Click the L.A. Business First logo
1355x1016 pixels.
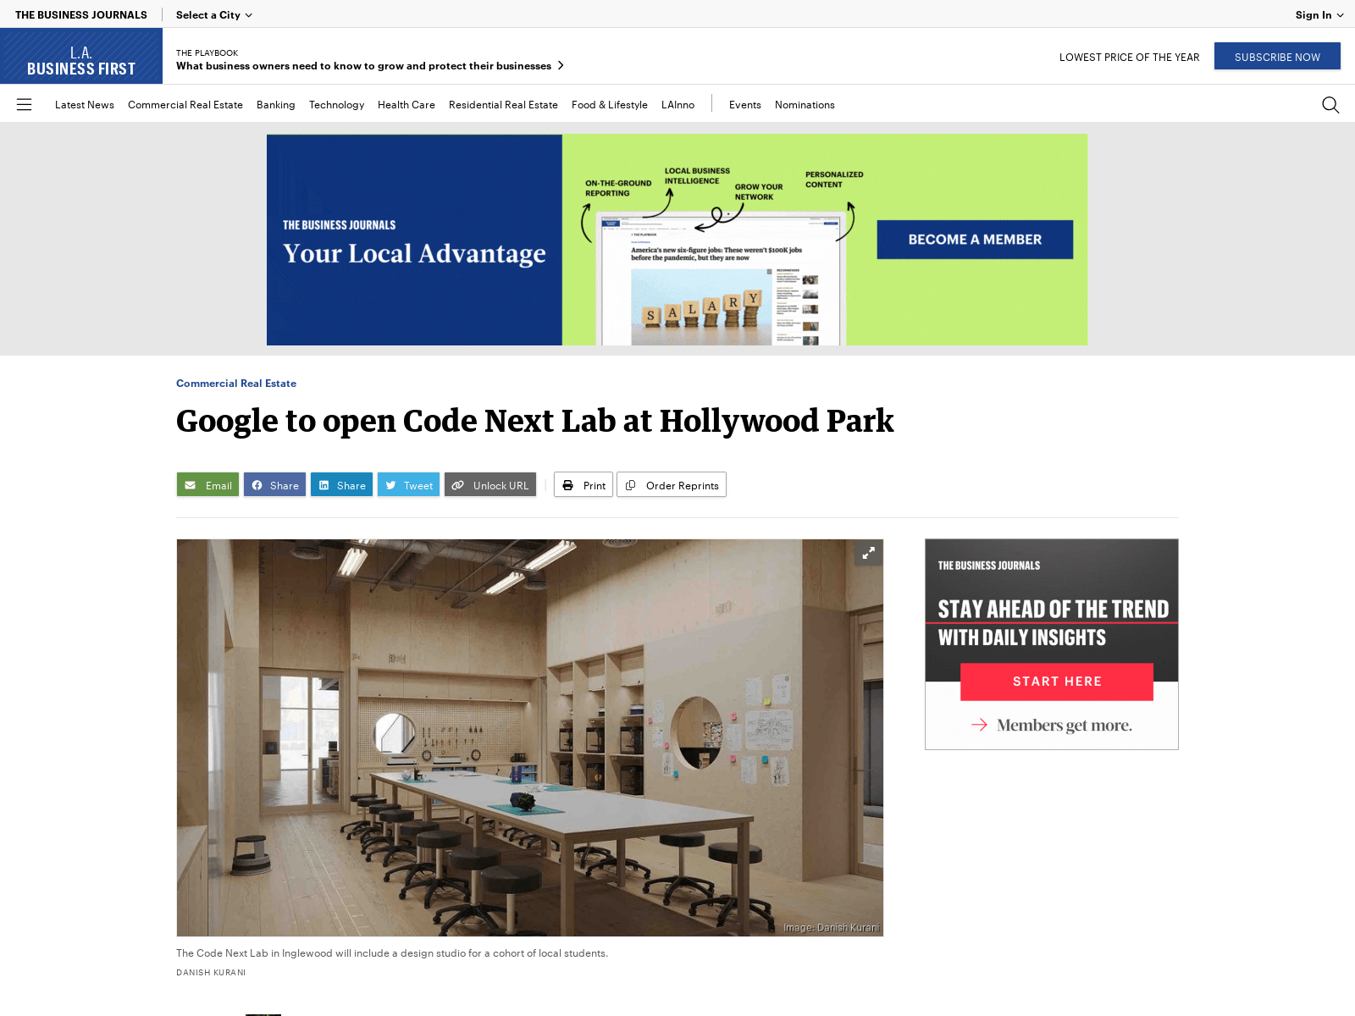coord(81,56)
